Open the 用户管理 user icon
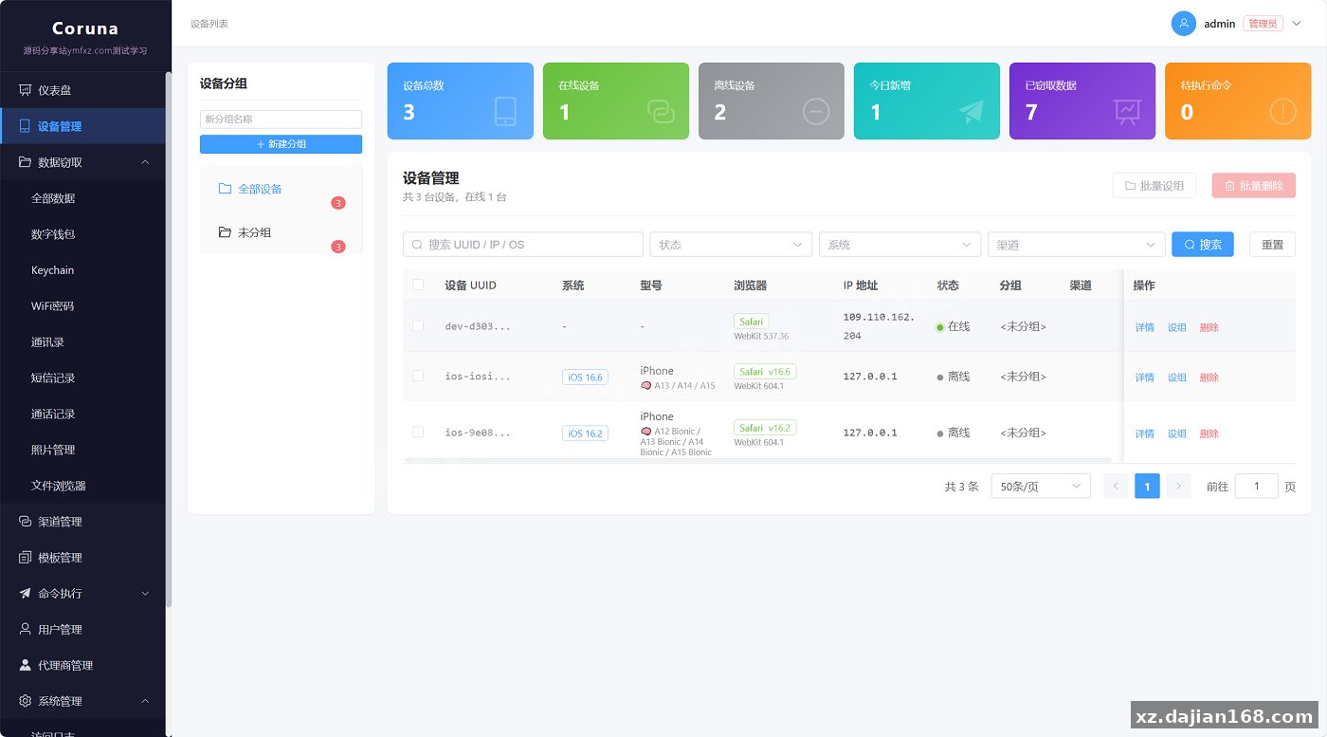 coord(25,629)
